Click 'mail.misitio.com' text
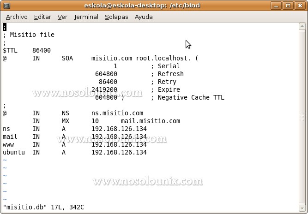 coord(151,121)
